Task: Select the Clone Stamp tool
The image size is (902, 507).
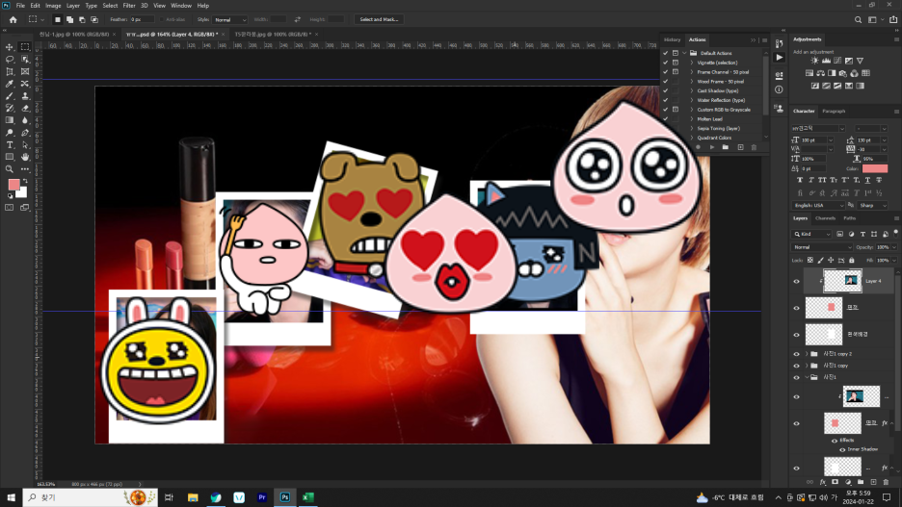Action: point(25,96)
